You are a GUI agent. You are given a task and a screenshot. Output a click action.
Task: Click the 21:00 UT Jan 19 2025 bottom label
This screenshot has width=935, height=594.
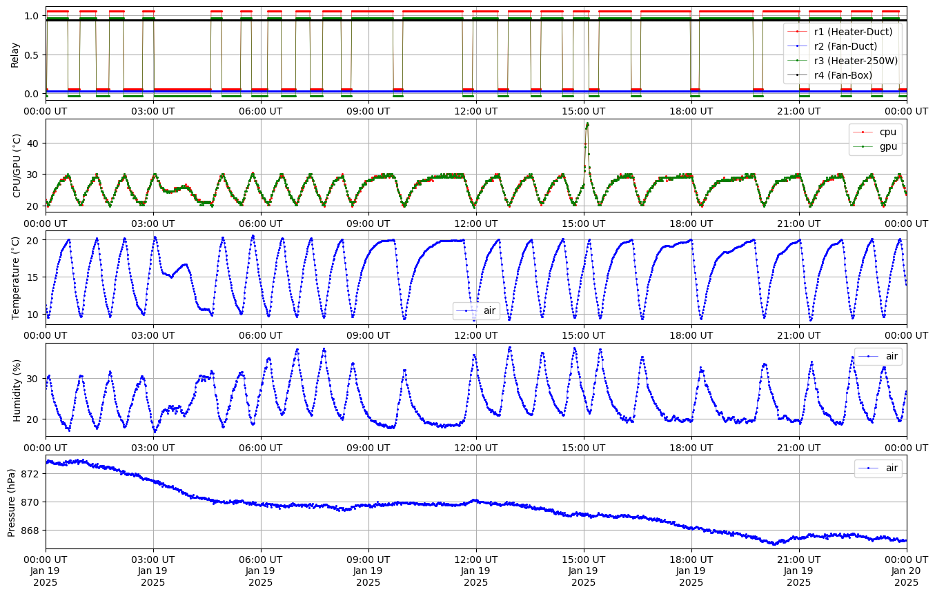click(x=798, y=571)
